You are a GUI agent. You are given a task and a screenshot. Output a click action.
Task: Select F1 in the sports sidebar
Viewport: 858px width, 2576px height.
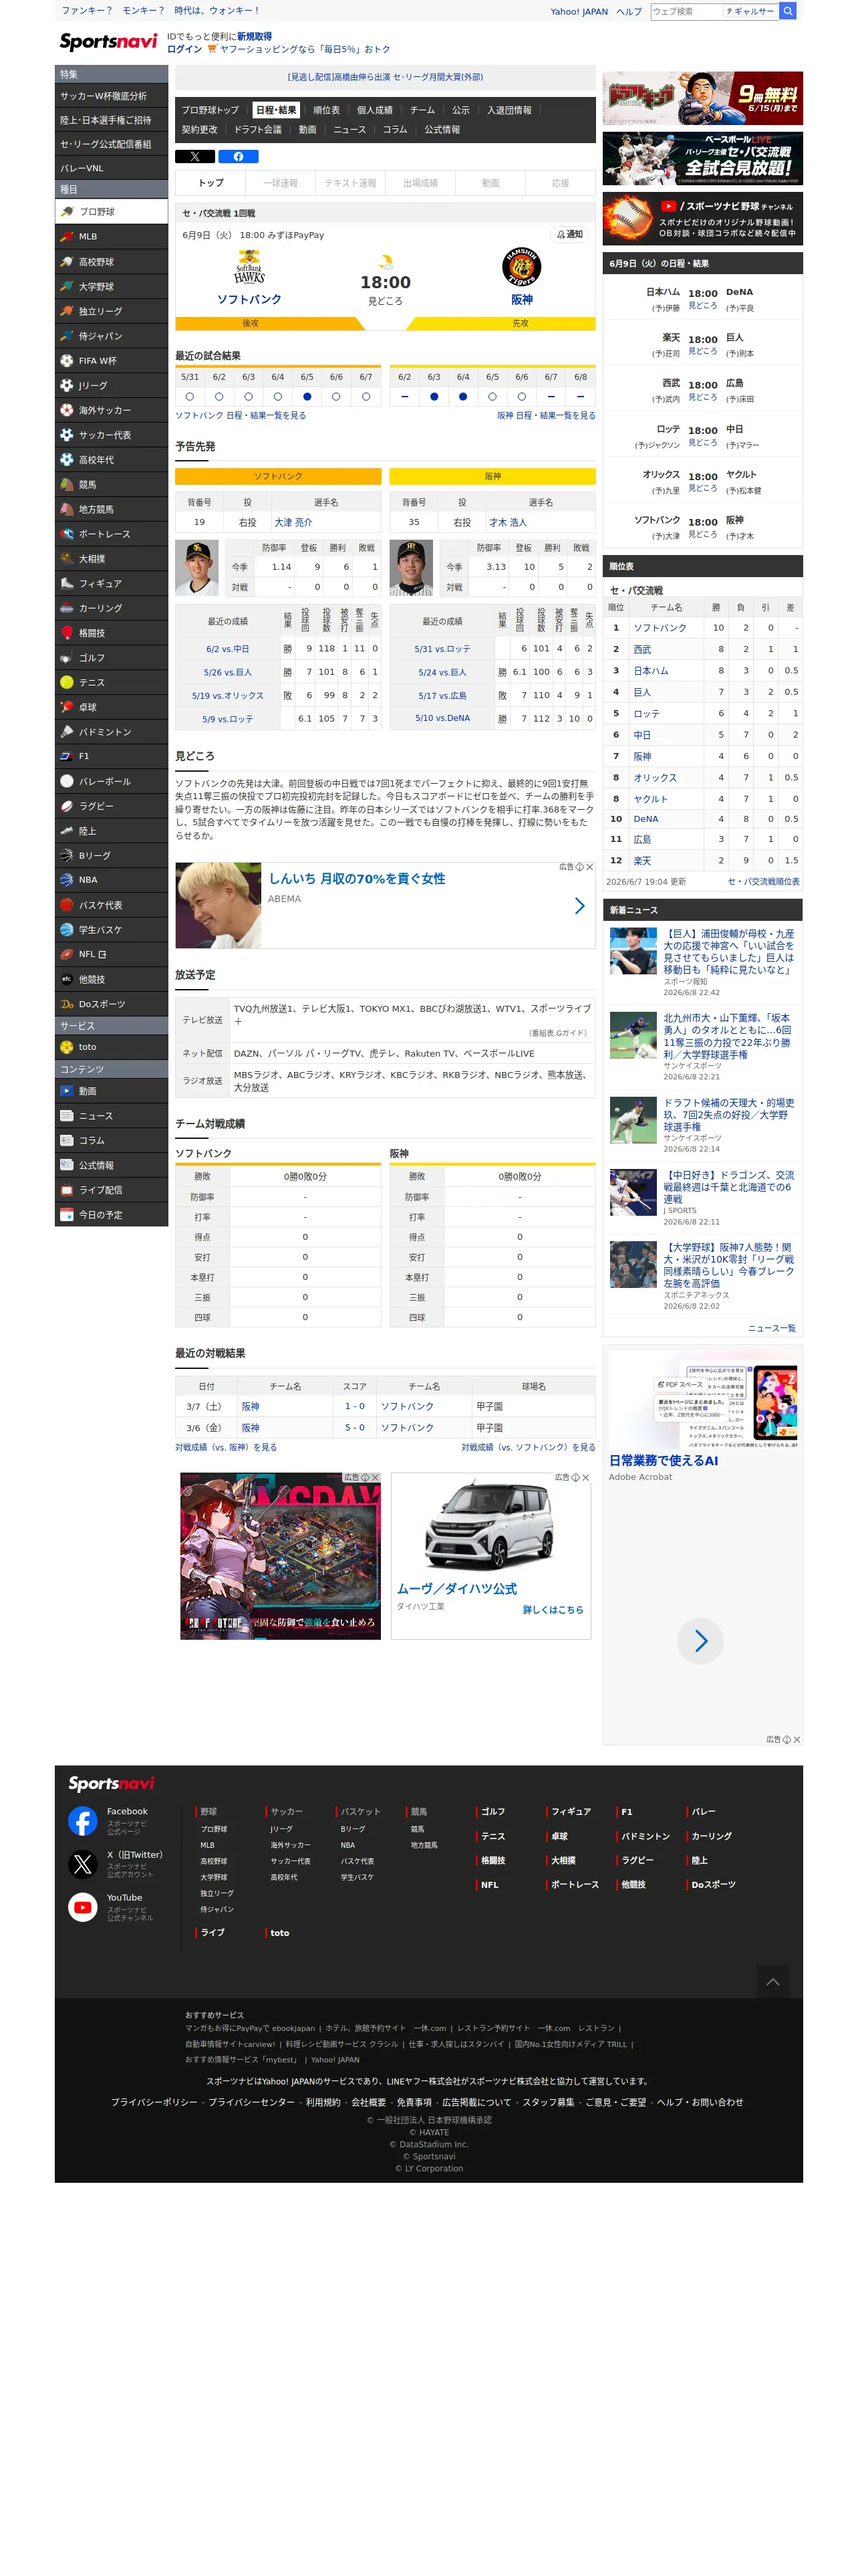click(x=111, y=756)
